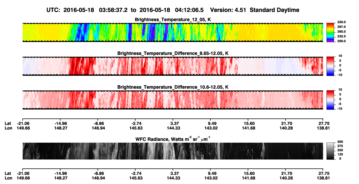This screenshot has height=184, width=359.
Task: Click the 375 tick on WFC colorbar
Action: point(340,146)
